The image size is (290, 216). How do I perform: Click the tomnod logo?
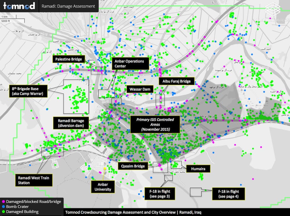click(19, 6)
